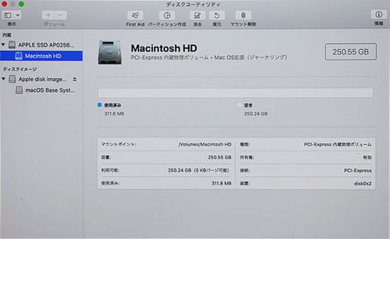Click the 有効 ownership value
The image size is (390, 304).
point(367,158)
